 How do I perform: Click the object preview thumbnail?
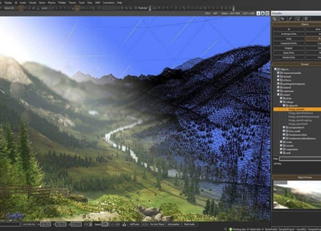point(297,195)
